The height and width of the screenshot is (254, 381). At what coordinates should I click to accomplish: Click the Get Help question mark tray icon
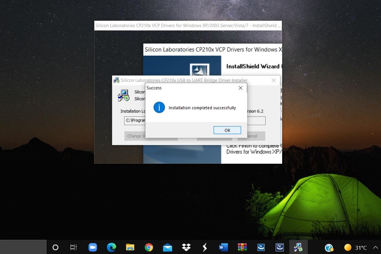pos(329,248)
